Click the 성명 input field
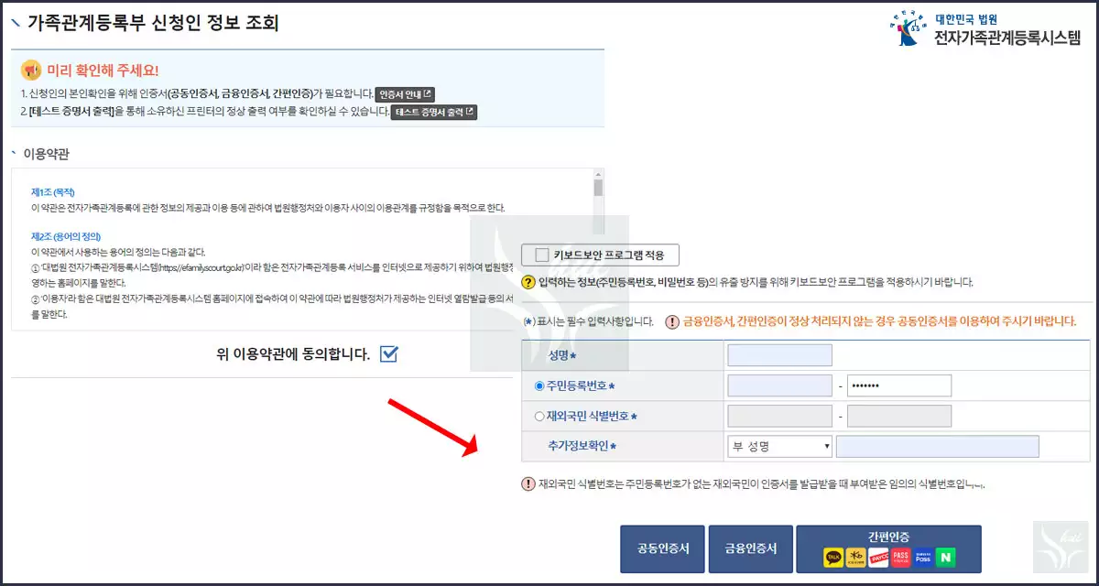1099x586 pixels. (779, 354)
